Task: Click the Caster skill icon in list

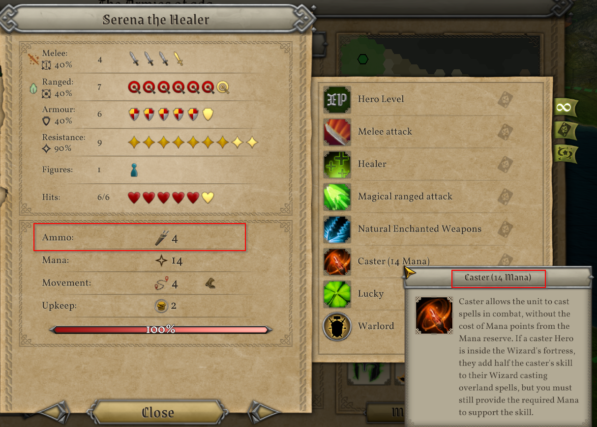Action: point(337,261)
